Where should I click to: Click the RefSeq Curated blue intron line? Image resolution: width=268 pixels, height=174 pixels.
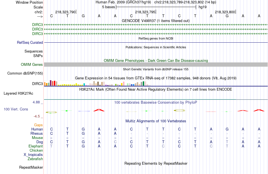point(156,42)
